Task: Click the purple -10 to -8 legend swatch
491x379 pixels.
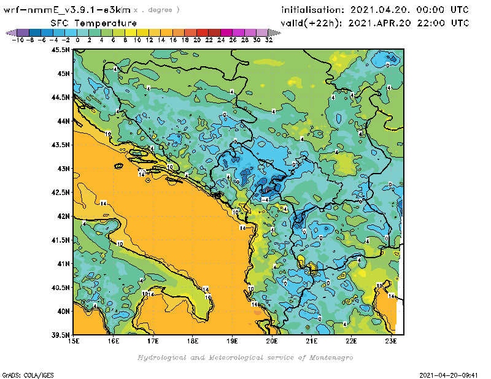Action: point(23,33)
